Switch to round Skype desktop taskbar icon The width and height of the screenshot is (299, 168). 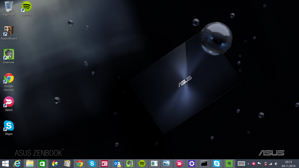point(92,164)
